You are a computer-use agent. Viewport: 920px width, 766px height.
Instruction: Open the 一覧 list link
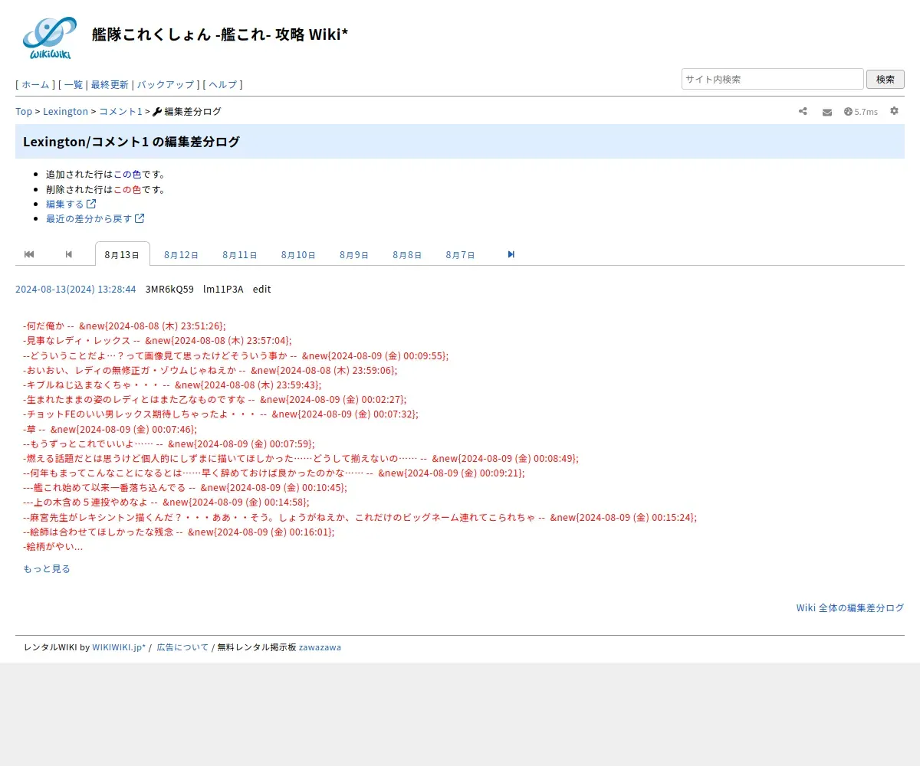(74, 85)
